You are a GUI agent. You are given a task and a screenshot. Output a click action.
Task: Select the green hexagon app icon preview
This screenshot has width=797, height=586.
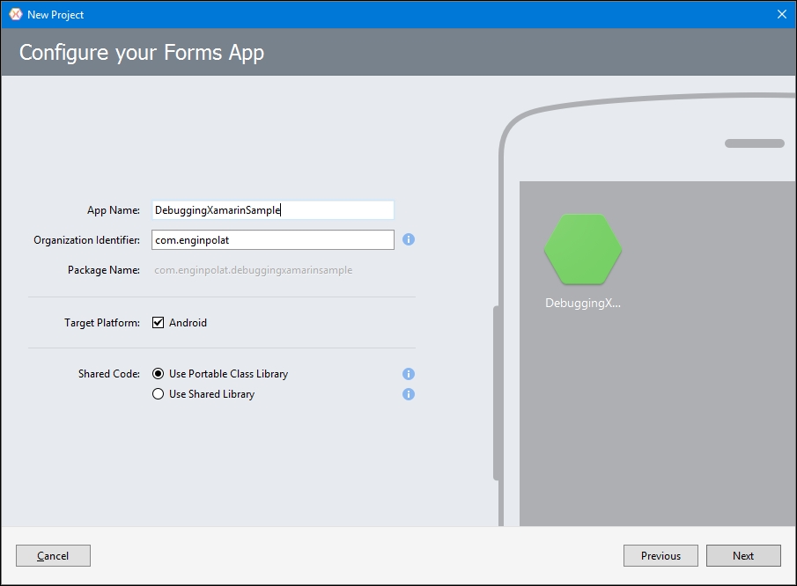(583, 251)
